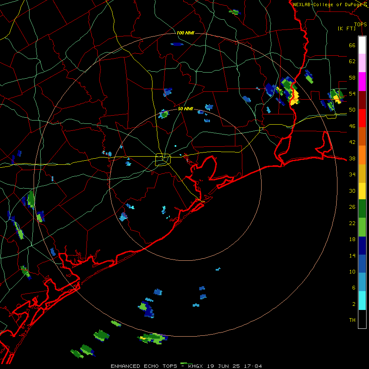Click the dark orange legend swatch
Image resolution: width=369 pixels, height=369 pixels.
(x=362, y=137)
